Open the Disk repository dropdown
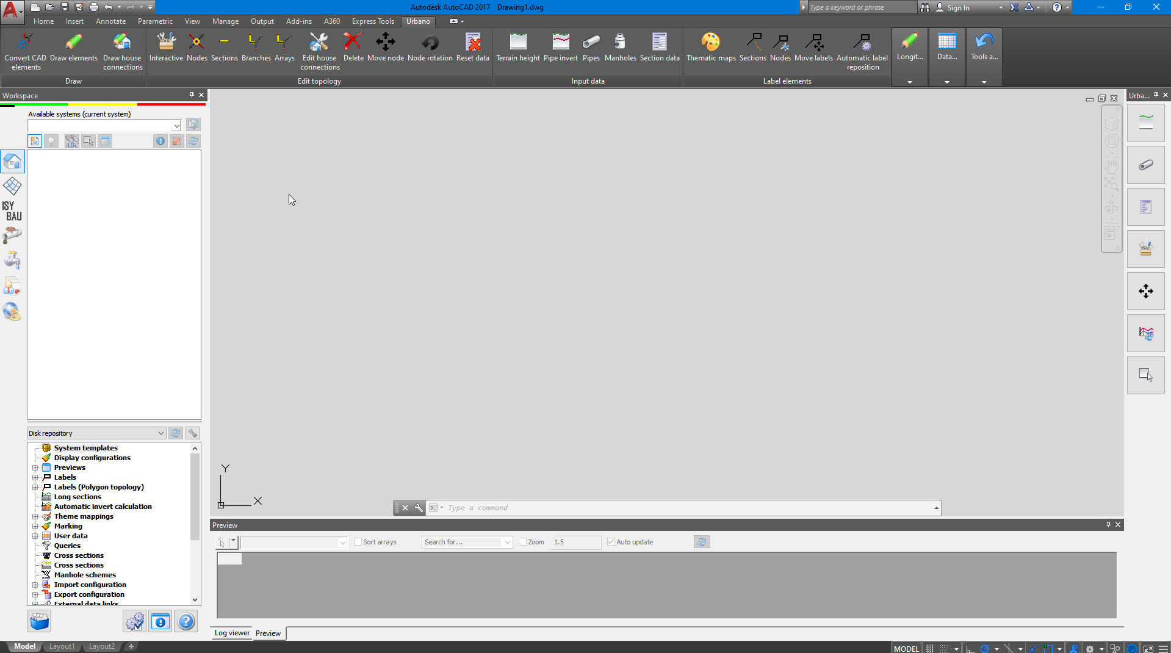 [x=161, y=433]
